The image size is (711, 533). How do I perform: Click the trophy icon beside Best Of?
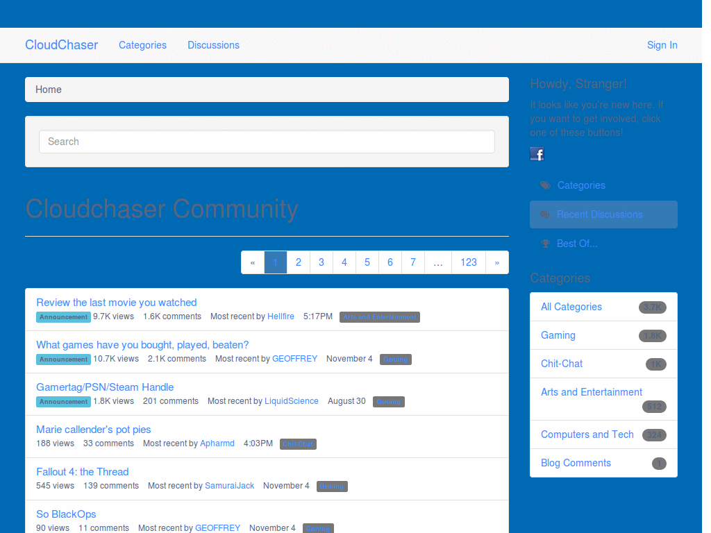tap(546, 244)
